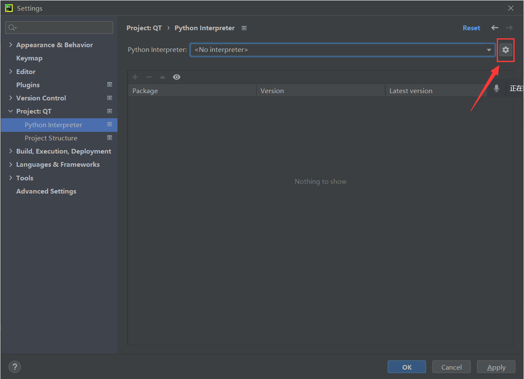Viewport: 524px width, 379px height.
Task: Expand the Tools section
Action: pyautogui.click(x=11, y=178)
